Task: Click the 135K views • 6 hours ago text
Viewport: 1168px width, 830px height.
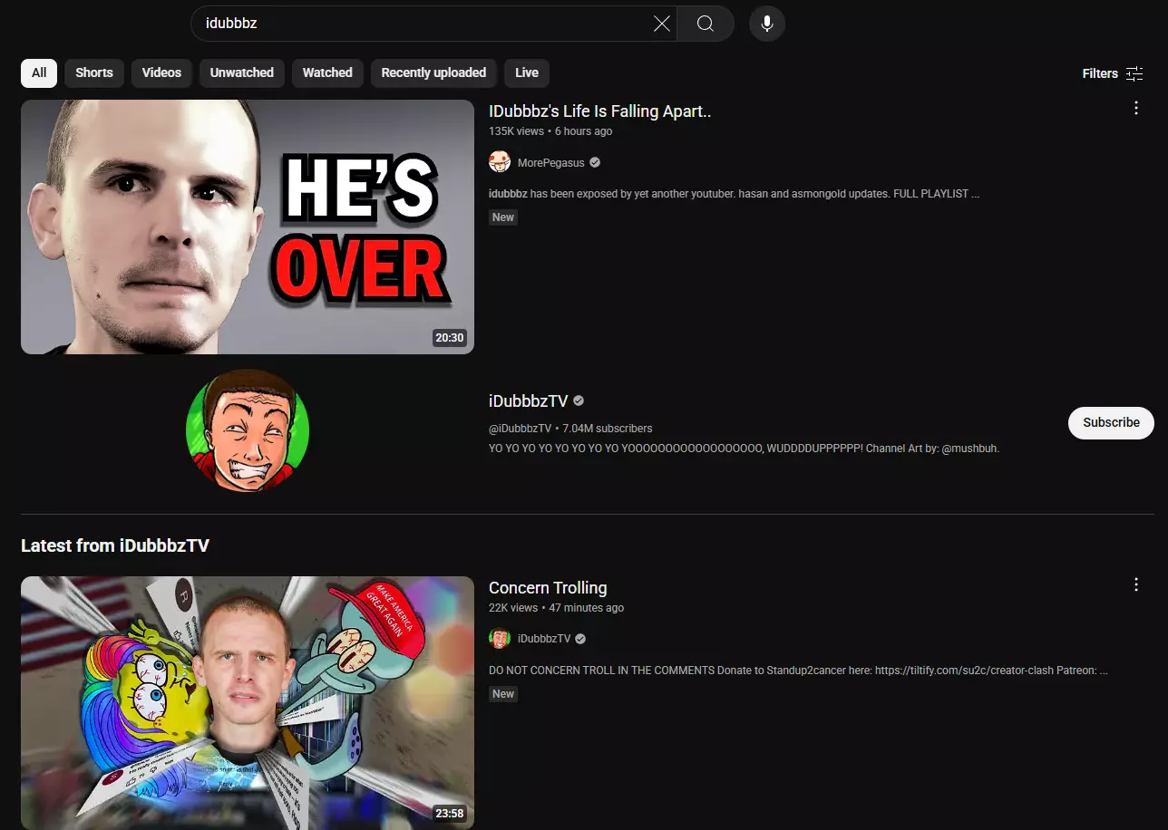Action: (x=550, y=131)
